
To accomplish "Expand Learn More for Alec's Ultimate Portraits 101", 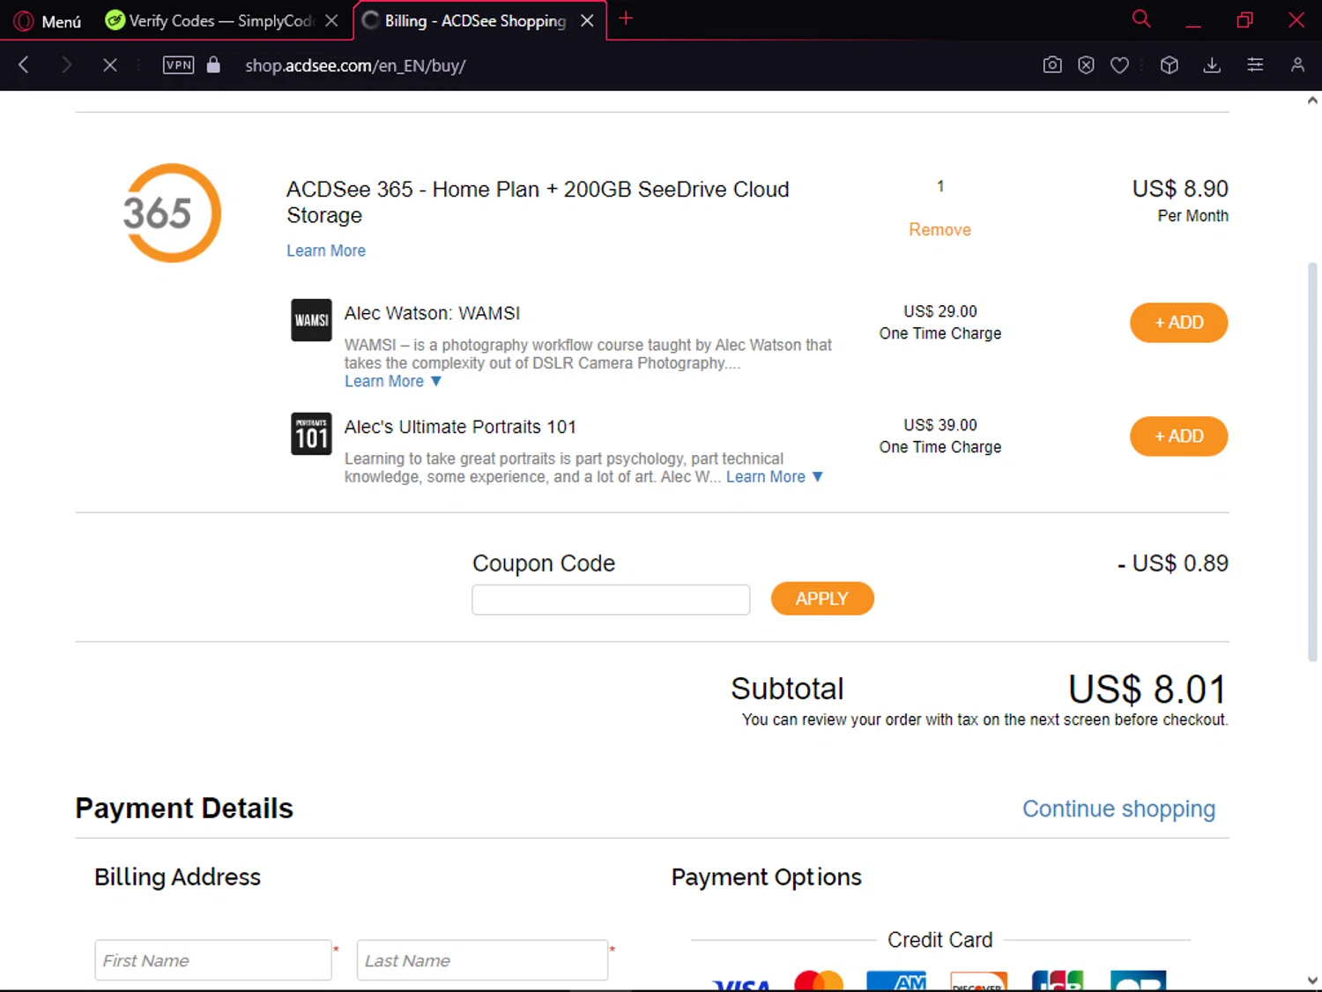I will (774, 476).
